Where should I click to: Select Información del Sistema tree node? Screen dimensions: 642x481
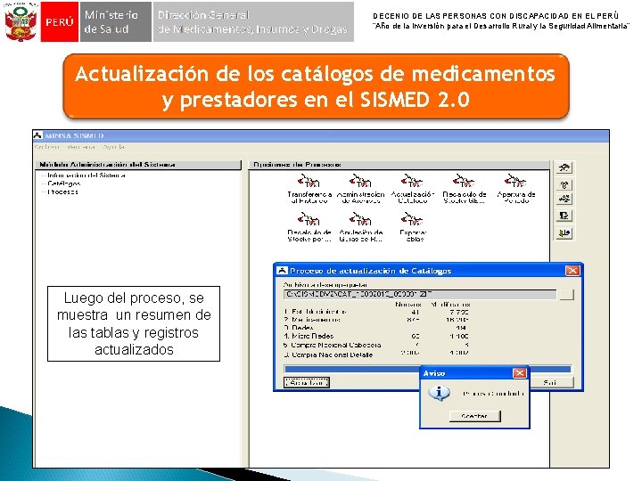86,175
